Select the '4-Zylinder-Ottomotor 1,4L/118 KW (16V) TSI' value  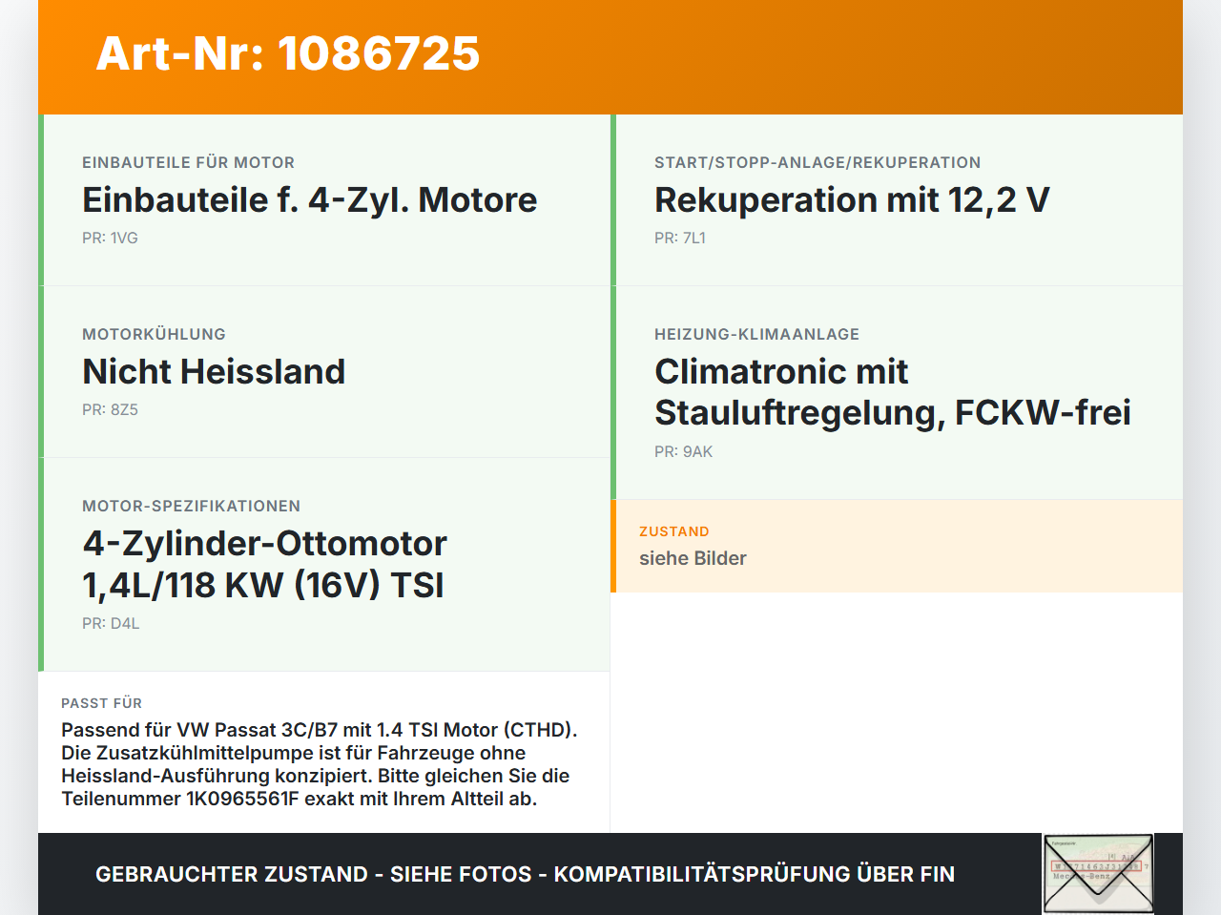pyautogui.click(x=264, y=564)
